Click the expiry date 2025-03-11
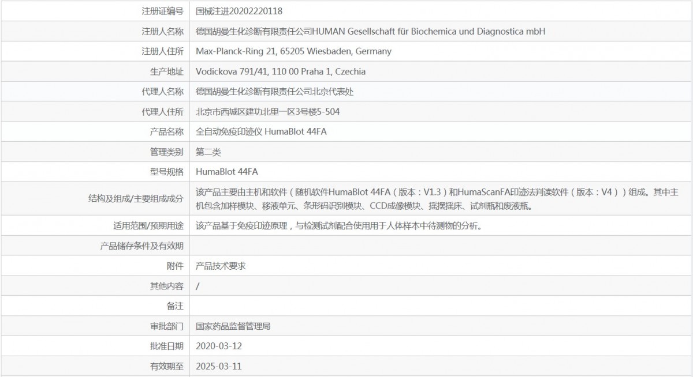693x377 pixels. point(218,366)
